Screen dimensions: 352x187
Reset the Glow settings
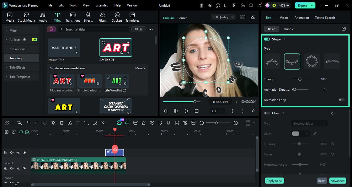(333, 113)
